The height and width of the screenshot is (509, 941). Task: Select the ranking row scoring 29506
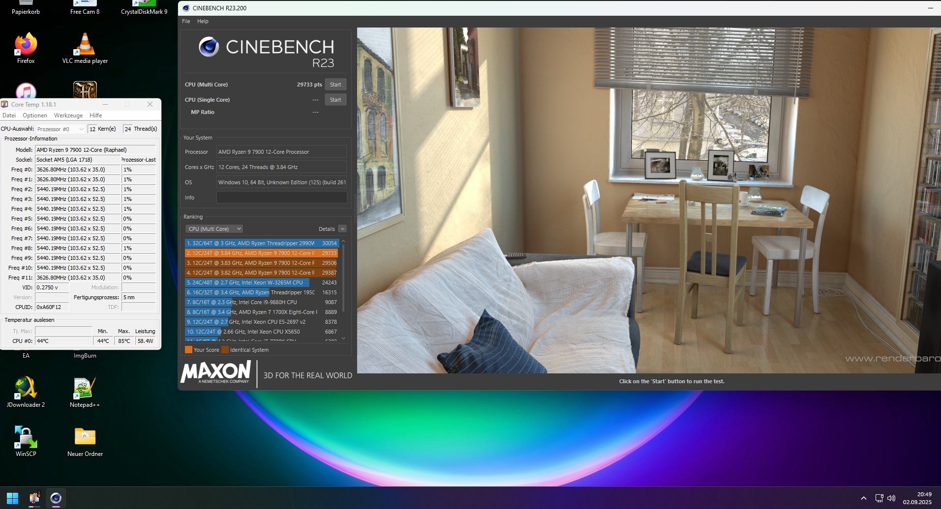(262, 263)
